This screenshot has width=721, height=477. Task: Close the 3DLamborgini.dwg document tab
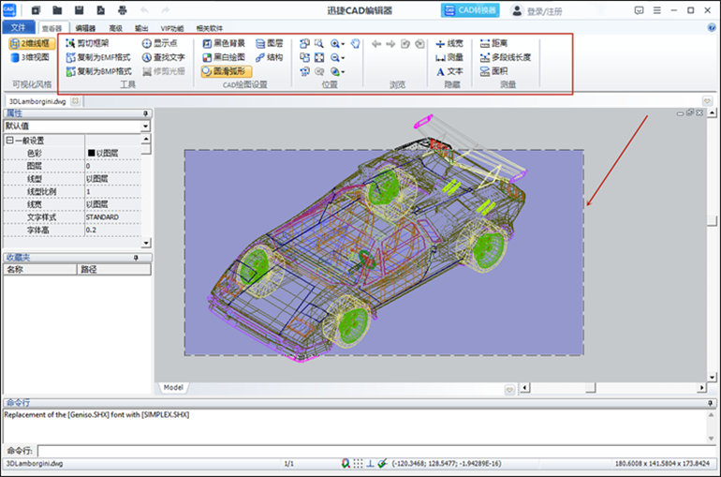point(76,100)
